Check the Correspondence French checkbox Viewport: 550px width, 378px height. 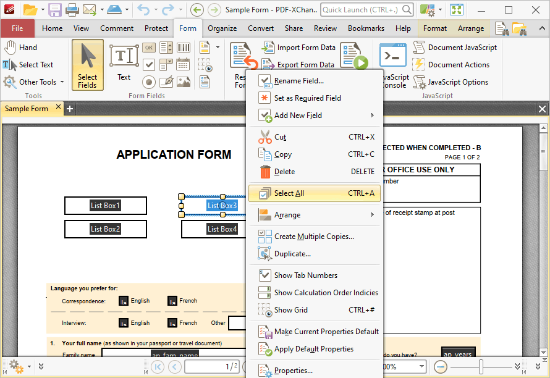pos(172,301)
